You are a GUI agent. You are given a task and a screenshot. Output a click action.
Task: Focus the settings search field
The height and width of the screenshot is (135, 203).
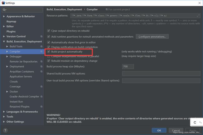pyautogui.click(x=22, y=10)
